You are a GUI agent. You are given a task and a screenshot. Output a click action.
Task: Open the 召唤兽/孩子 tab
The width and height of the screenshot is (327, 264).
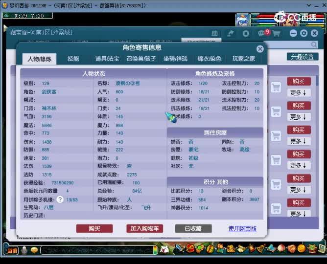click(x=141, y=59)
